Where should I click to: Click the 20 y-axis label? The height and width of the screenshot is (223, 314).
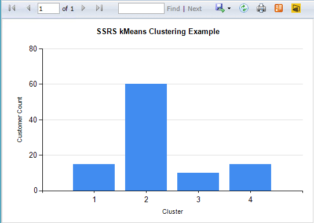[33, 155]
